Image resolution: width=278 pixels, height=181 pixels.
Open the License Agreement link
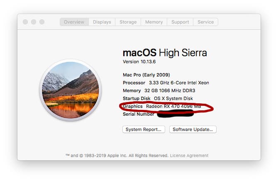(189, 155)
